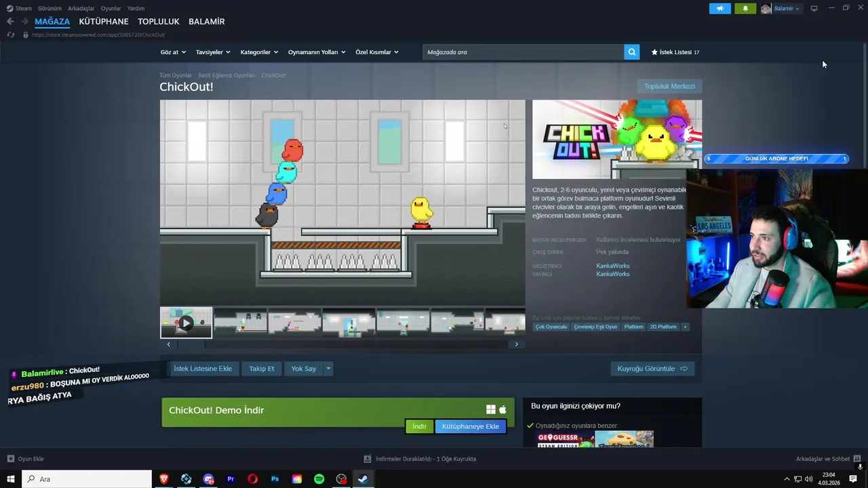Click Kuyruğu Görüntüle button
The width and height of the screenshot is (868, 488).
pyautogui.click(x=652, y=369)
